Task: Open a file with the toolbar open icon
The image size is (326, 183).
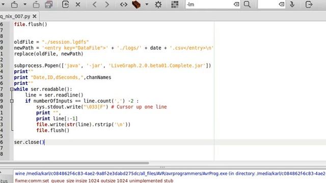Action: pos(14,5)
